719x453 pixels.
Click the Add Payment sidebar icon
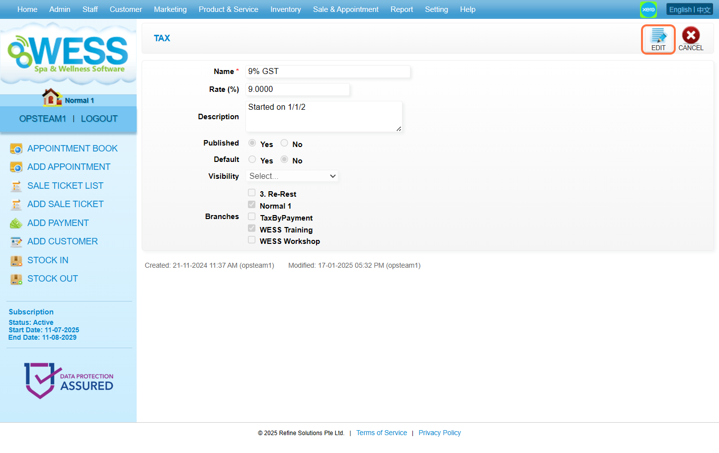16,223
